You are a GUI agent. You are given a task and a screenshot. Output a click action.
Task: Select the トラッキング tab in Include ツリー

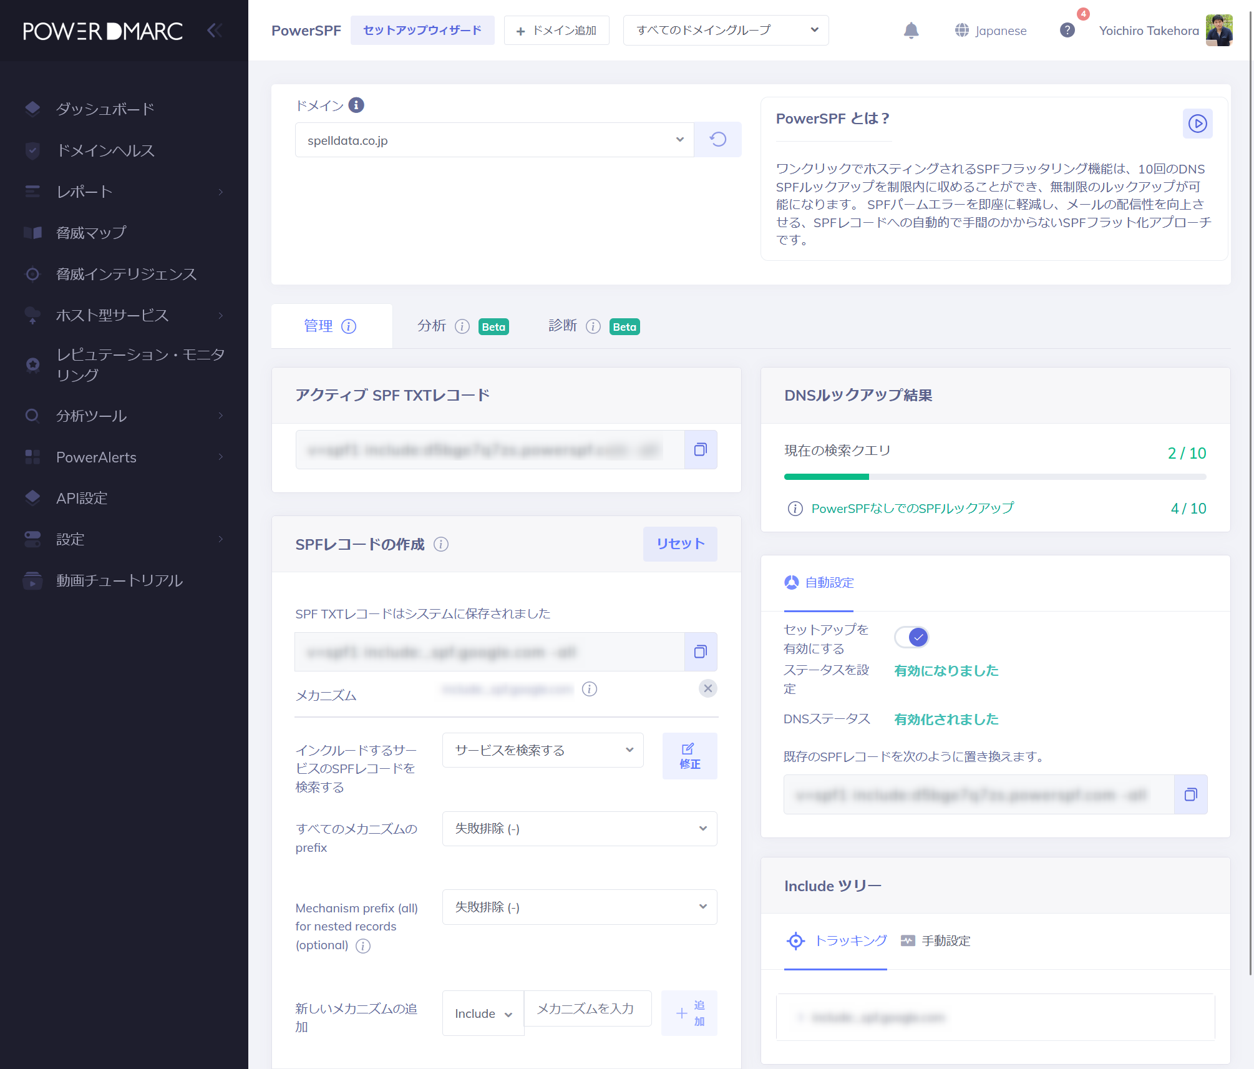[x=835, y=941]
